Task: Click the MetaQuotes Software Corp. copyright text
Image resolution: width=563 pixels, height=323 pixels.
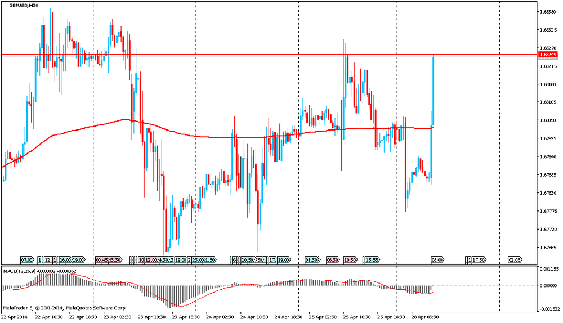Action: (x=96, y=308)
